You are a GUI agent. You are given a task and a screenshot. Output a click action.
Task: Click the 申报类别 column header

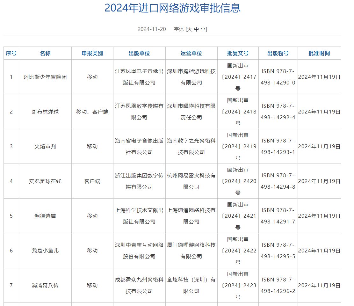click(92, 53)
